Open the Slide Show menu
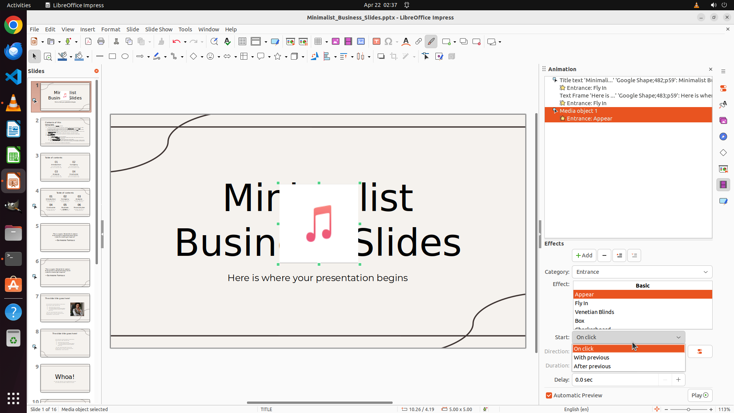This screenshot has height=413, width=734. 159,29
